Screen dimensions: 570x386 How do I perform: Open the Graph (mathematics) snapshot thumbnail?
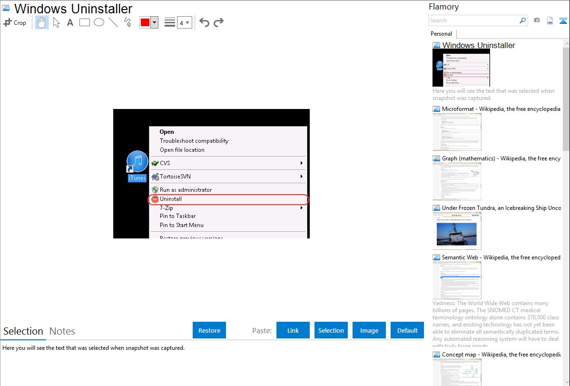click(457, 181)
